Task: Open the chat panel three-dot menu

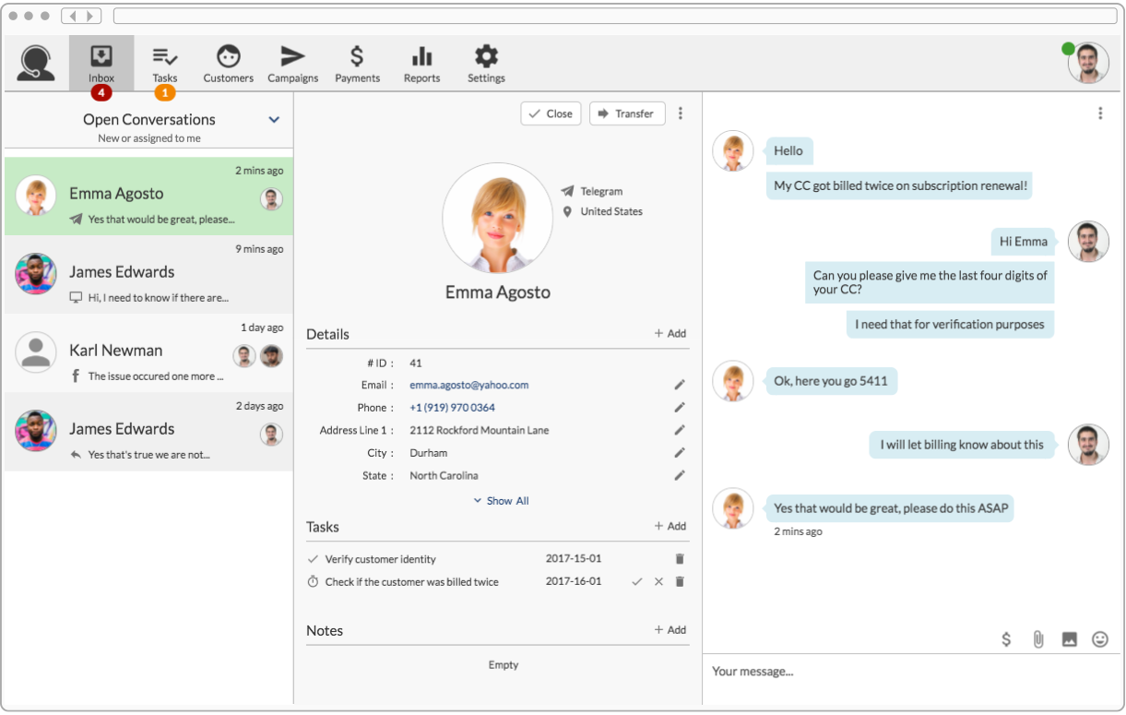Action: coord(1099,113)
